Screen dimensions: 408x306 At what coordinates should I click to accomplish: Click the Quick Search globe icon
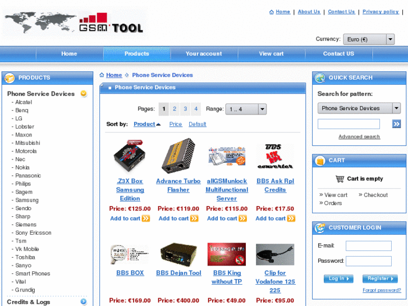tap(320, 77)
